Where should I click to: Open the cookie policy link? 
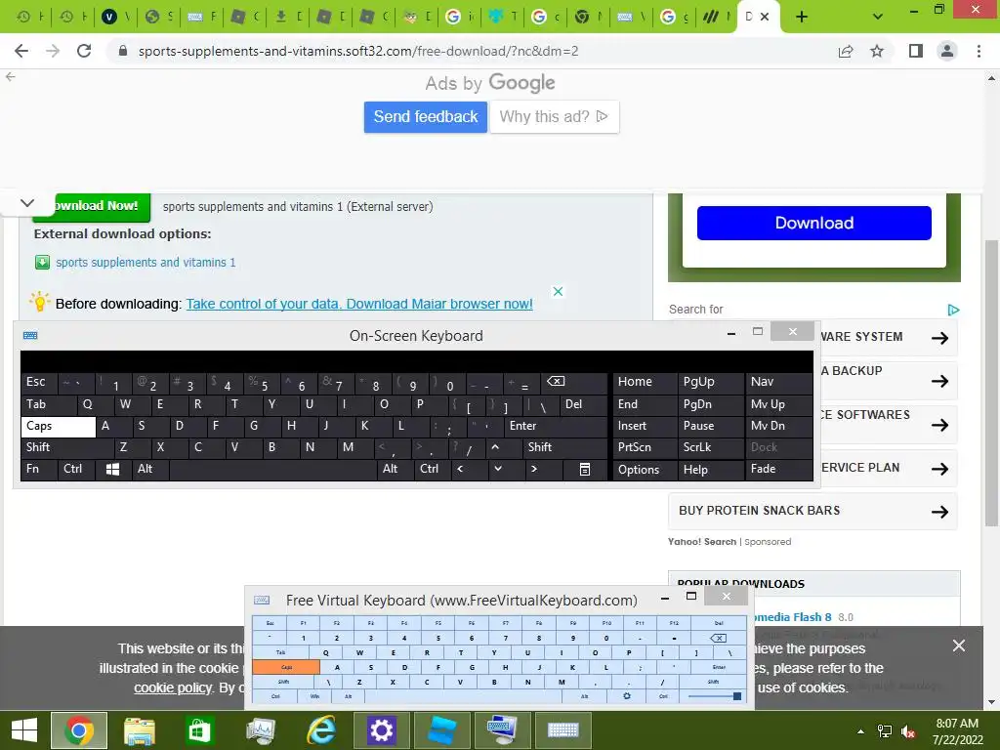pos(172,688)
